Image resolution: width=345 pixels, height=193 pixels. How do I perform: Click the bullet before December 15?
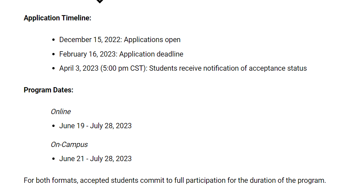[x=54, y=40]
